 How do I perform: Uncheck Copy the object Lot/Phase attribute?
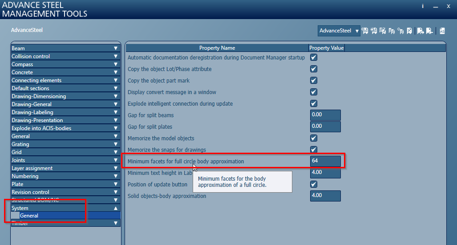tap(314, 69)
